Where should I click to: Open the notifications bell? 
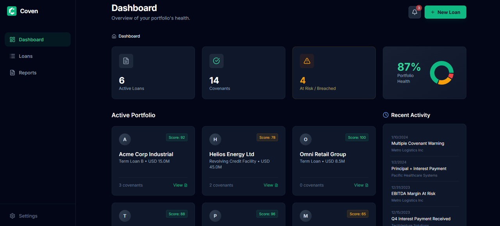414,12
